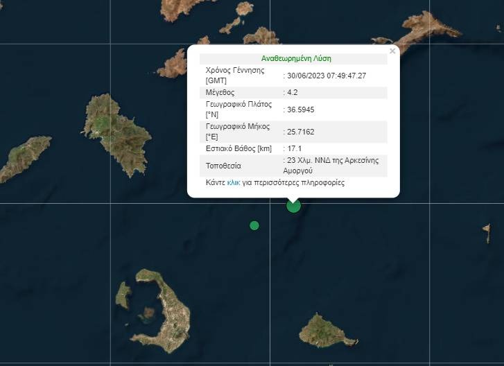The height and width of the screenshot is (366, 504).
Task: Click Amorgos island at top right
Action: click(x=423, y=33)
